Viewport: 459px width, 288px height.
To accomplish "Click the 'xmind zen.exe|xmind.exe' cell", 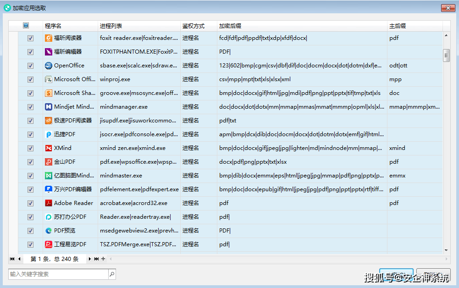I will click(139, 148).
